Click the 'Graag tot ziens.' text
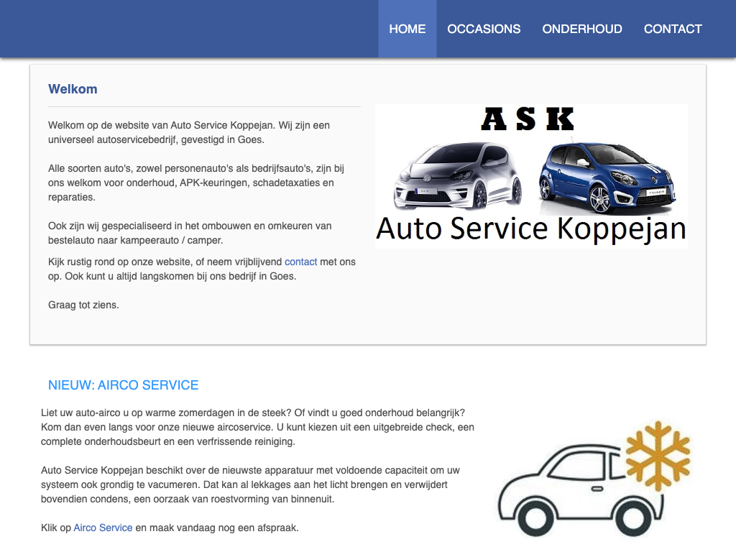 pyautogui.click(x=83, y=305)
